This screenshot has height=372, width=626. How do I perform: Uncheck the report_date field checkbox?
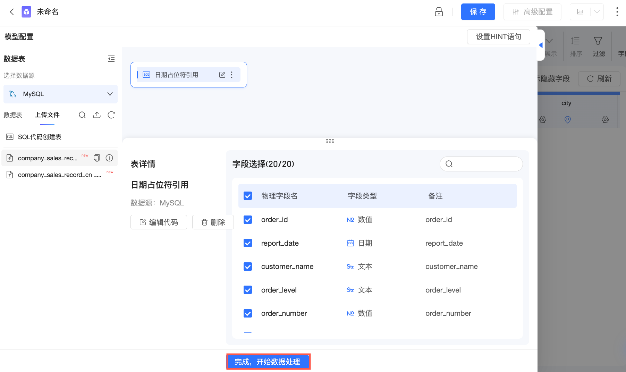click(248, 243)
